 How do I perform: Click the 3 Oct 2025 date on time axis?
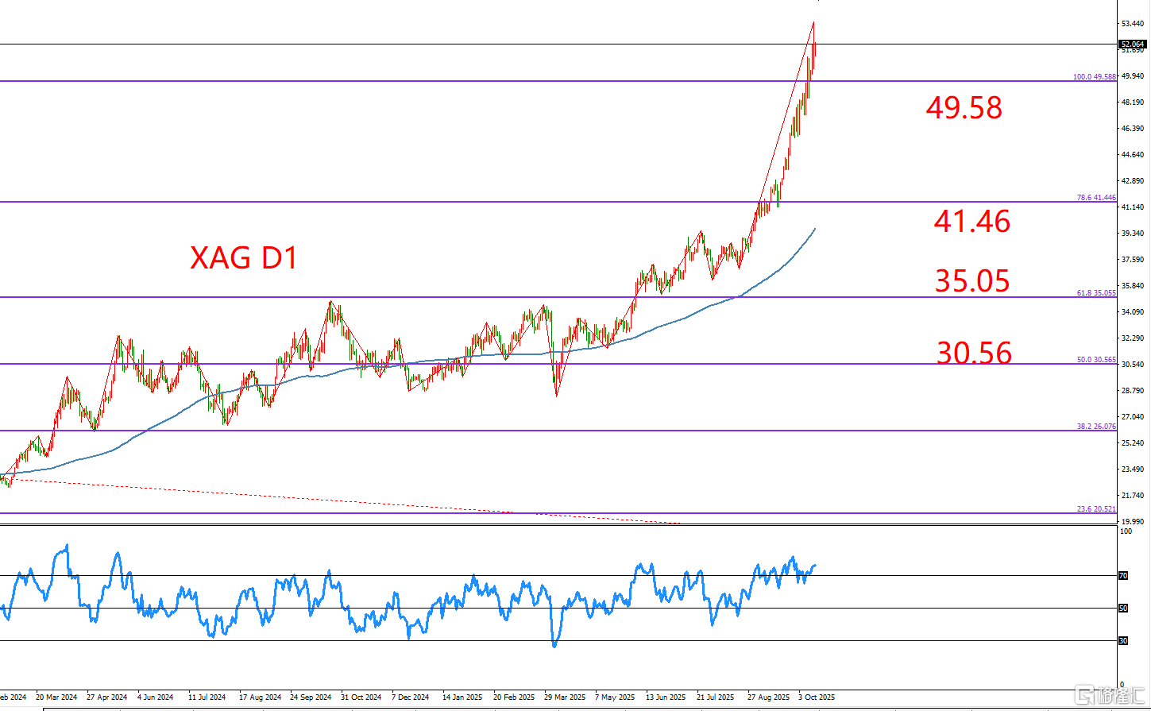(x=817, y=697)
